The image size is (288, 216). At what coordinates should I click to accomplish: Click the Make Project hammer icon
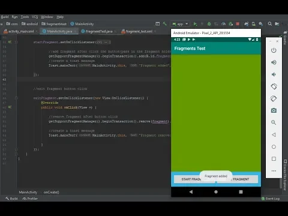(164, 24)
